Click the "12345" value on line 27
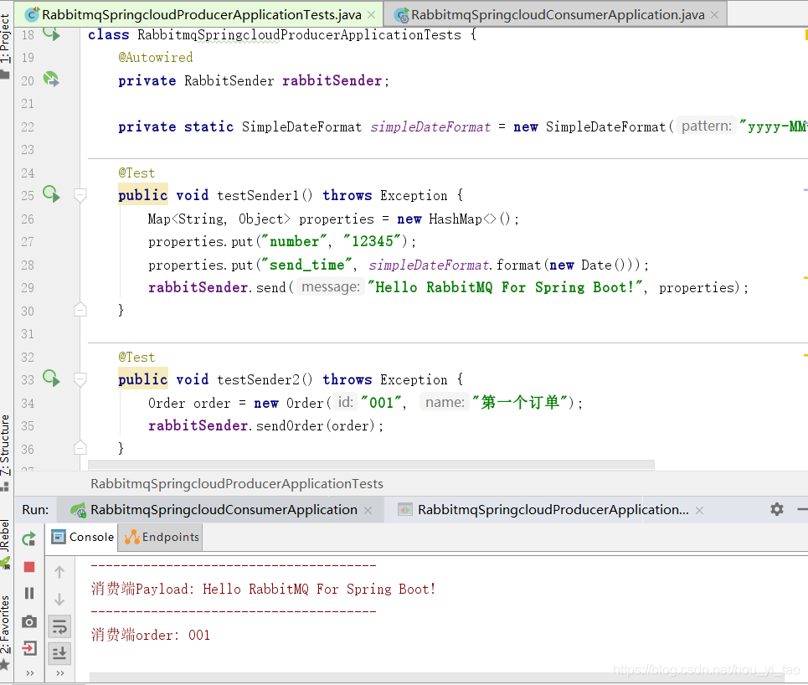The height and width of the screenshot is (685, 808). coord(372,241)
